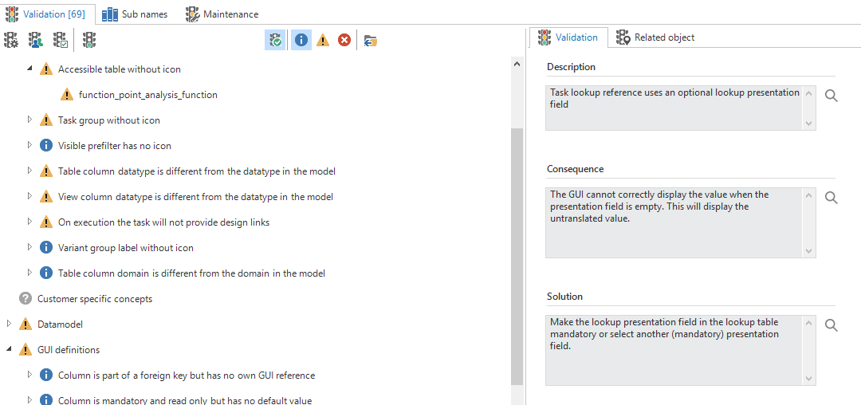Click the traffic light with user icon
The image size is (861, 405).
[36, 40]
